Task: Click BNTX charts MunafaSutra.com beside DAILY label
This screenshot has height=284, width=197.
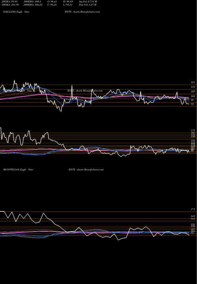Action: click(82, 12)
